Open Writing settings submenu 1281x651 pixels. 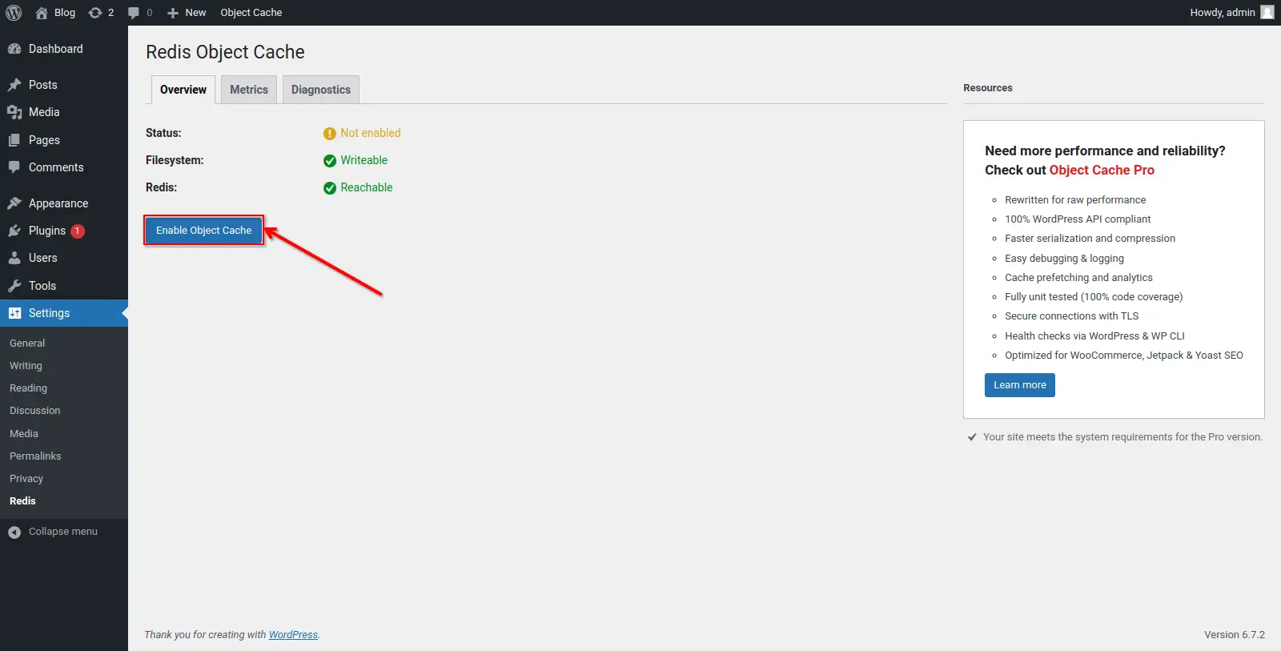[x=26, y=365]
